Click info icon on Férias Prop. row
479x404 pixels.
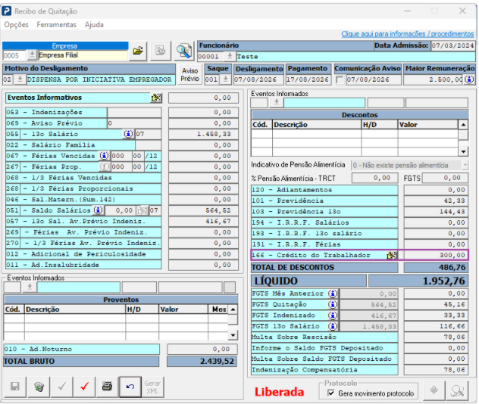(x=104, y=166)
